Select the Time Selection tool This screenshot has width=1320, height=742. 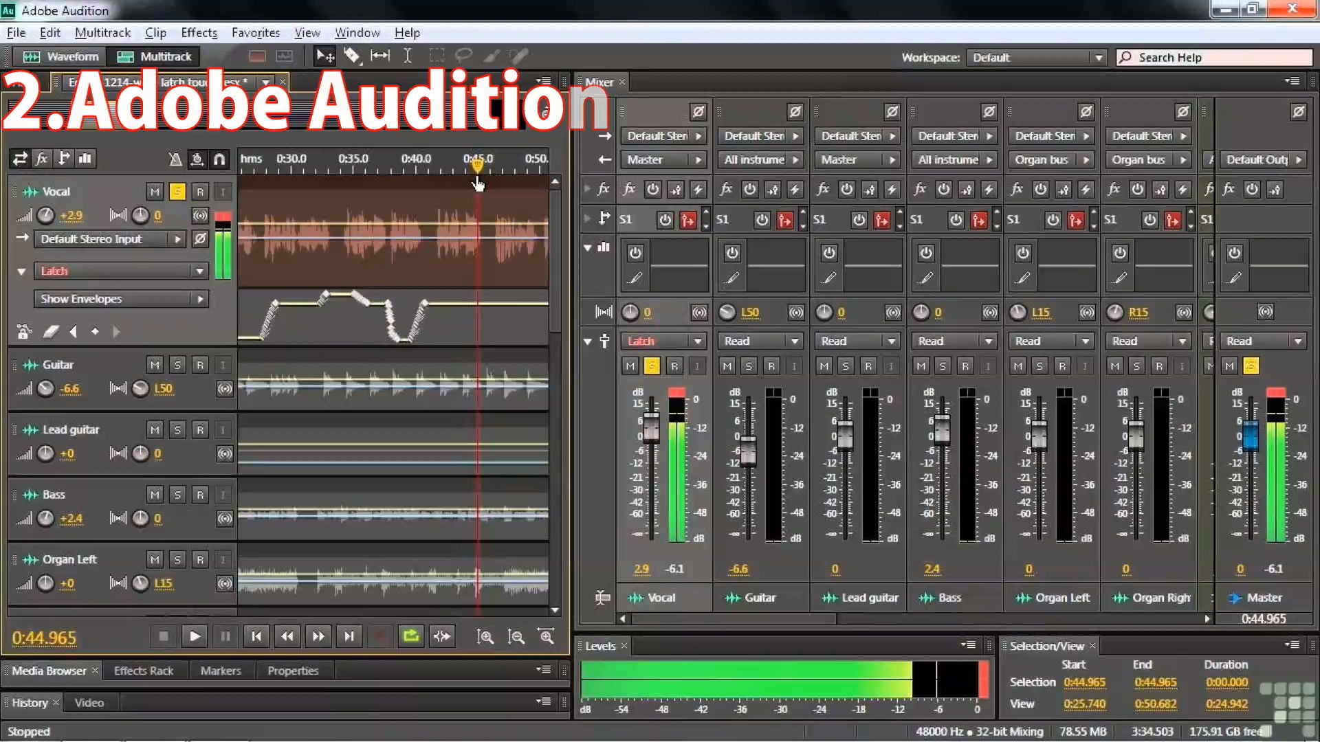click(x=408, y=56)
